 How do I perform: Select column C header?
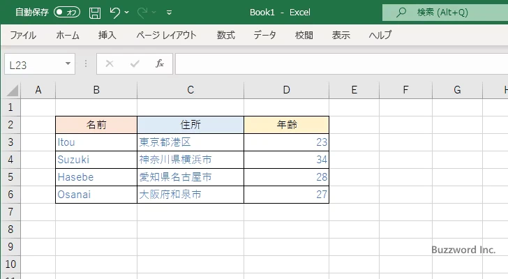pyautogui.click(x=190, y=90)
